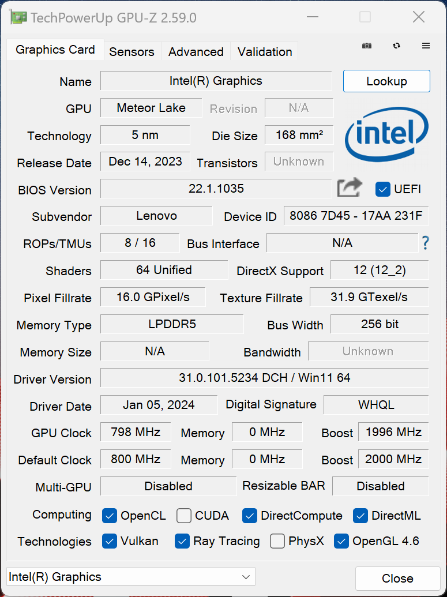The image size is (447, 597).
Task: Click the Intel logo image
Action: click(386, 135)
